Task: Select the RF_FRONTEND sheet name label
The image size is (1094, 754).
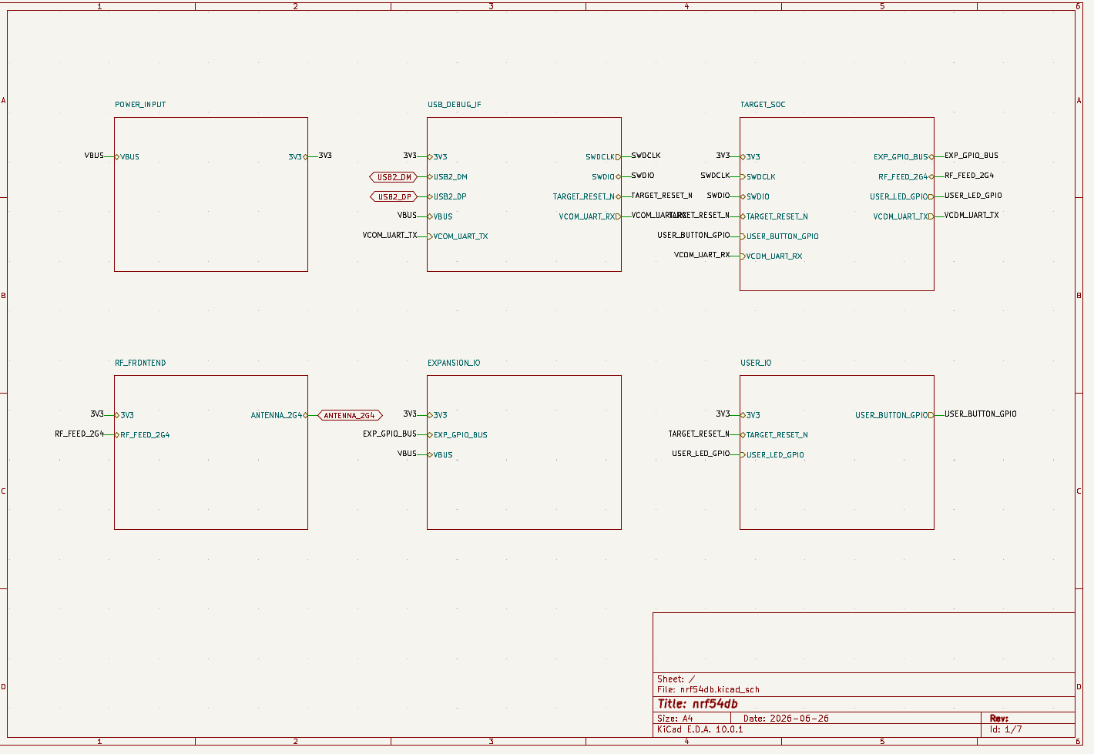Action: (140, 363)
